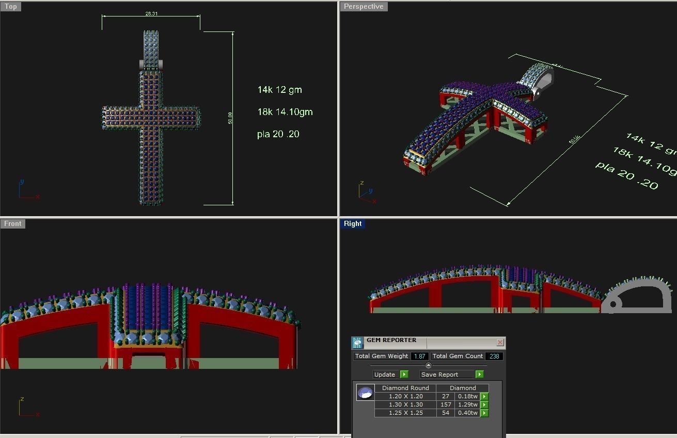
Task: Select the '1.30 X 1.30' size cell
Action: [405, 405]
